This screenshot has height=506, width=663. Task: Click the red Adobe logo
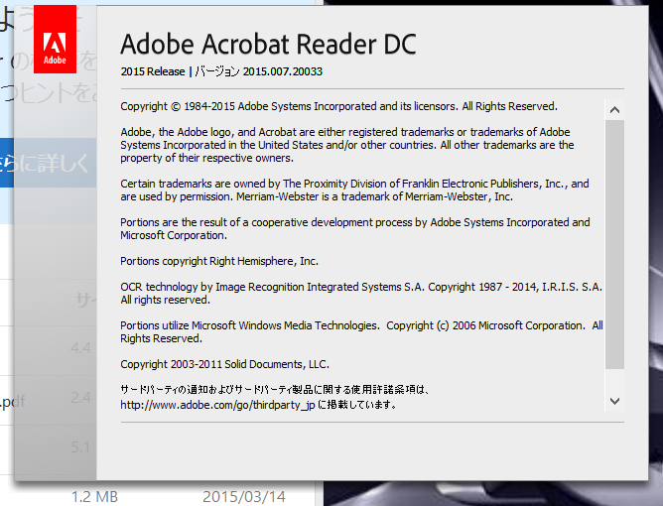coord(55,39)
